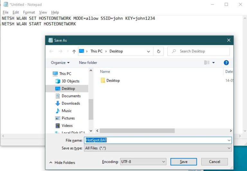
Task: Select the Desktop folder icon in file list
Action: (x=103, y=80)
